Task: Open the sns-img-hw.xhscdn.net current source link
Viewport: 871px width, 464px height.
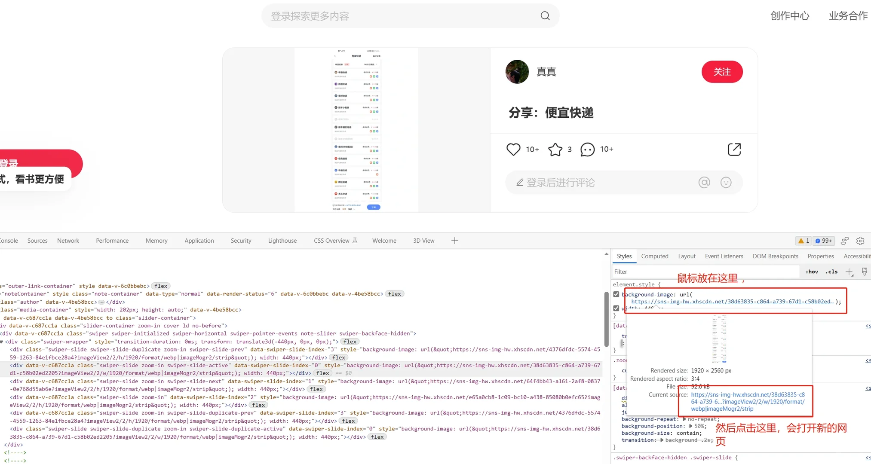Action: pos(748,401)
